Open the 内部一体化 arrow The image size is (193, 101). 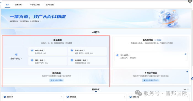point(45,50)
